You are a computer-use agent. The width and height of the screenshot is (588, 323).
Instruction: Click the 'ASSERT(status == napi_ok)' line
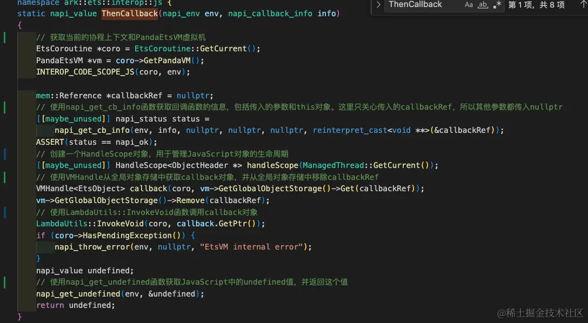pyautogui.click(x=97, y=142)
